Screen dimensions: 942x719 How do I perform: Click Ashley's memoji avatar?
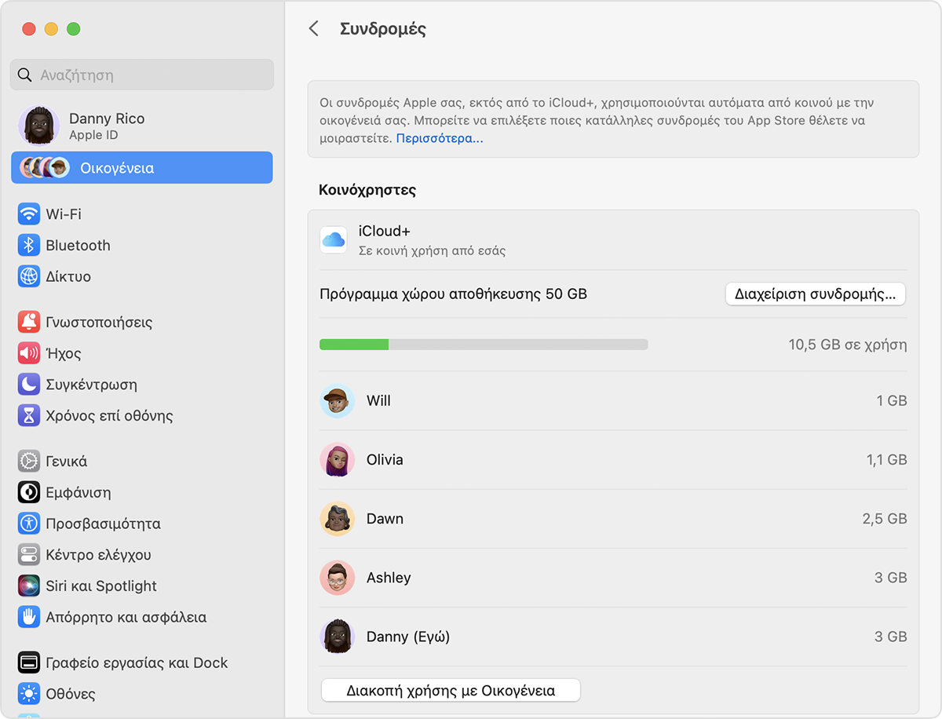point(338,578)
